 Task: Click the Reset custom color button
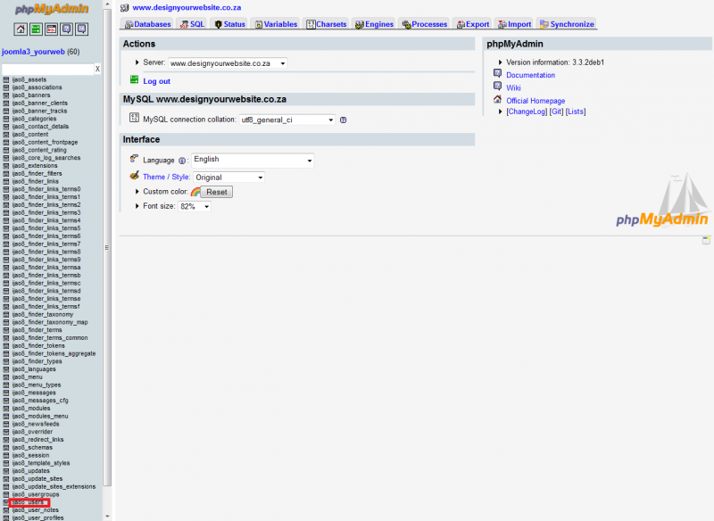[217, 192]
